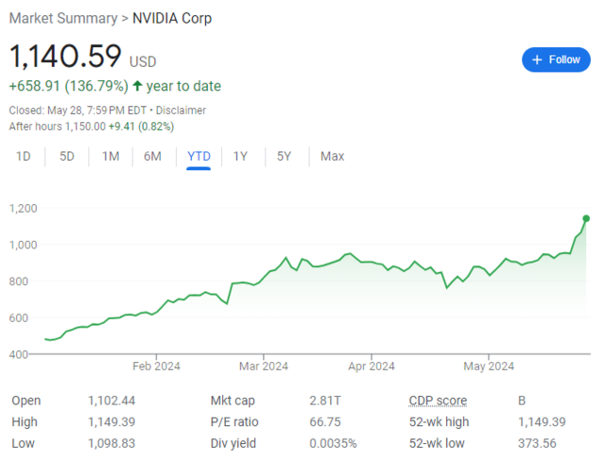The height and width of the screenshot is (461, 605).
Task: Click the Apr 2024 axis label
Action: 372,367
